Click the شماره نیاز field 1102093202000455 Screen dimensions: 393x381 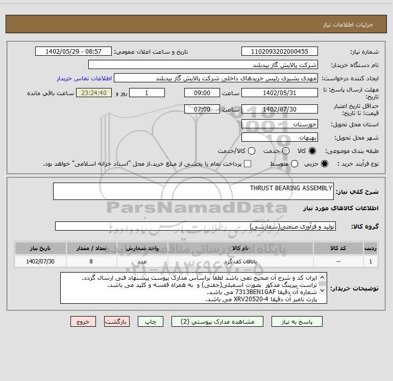coord(280,52)
